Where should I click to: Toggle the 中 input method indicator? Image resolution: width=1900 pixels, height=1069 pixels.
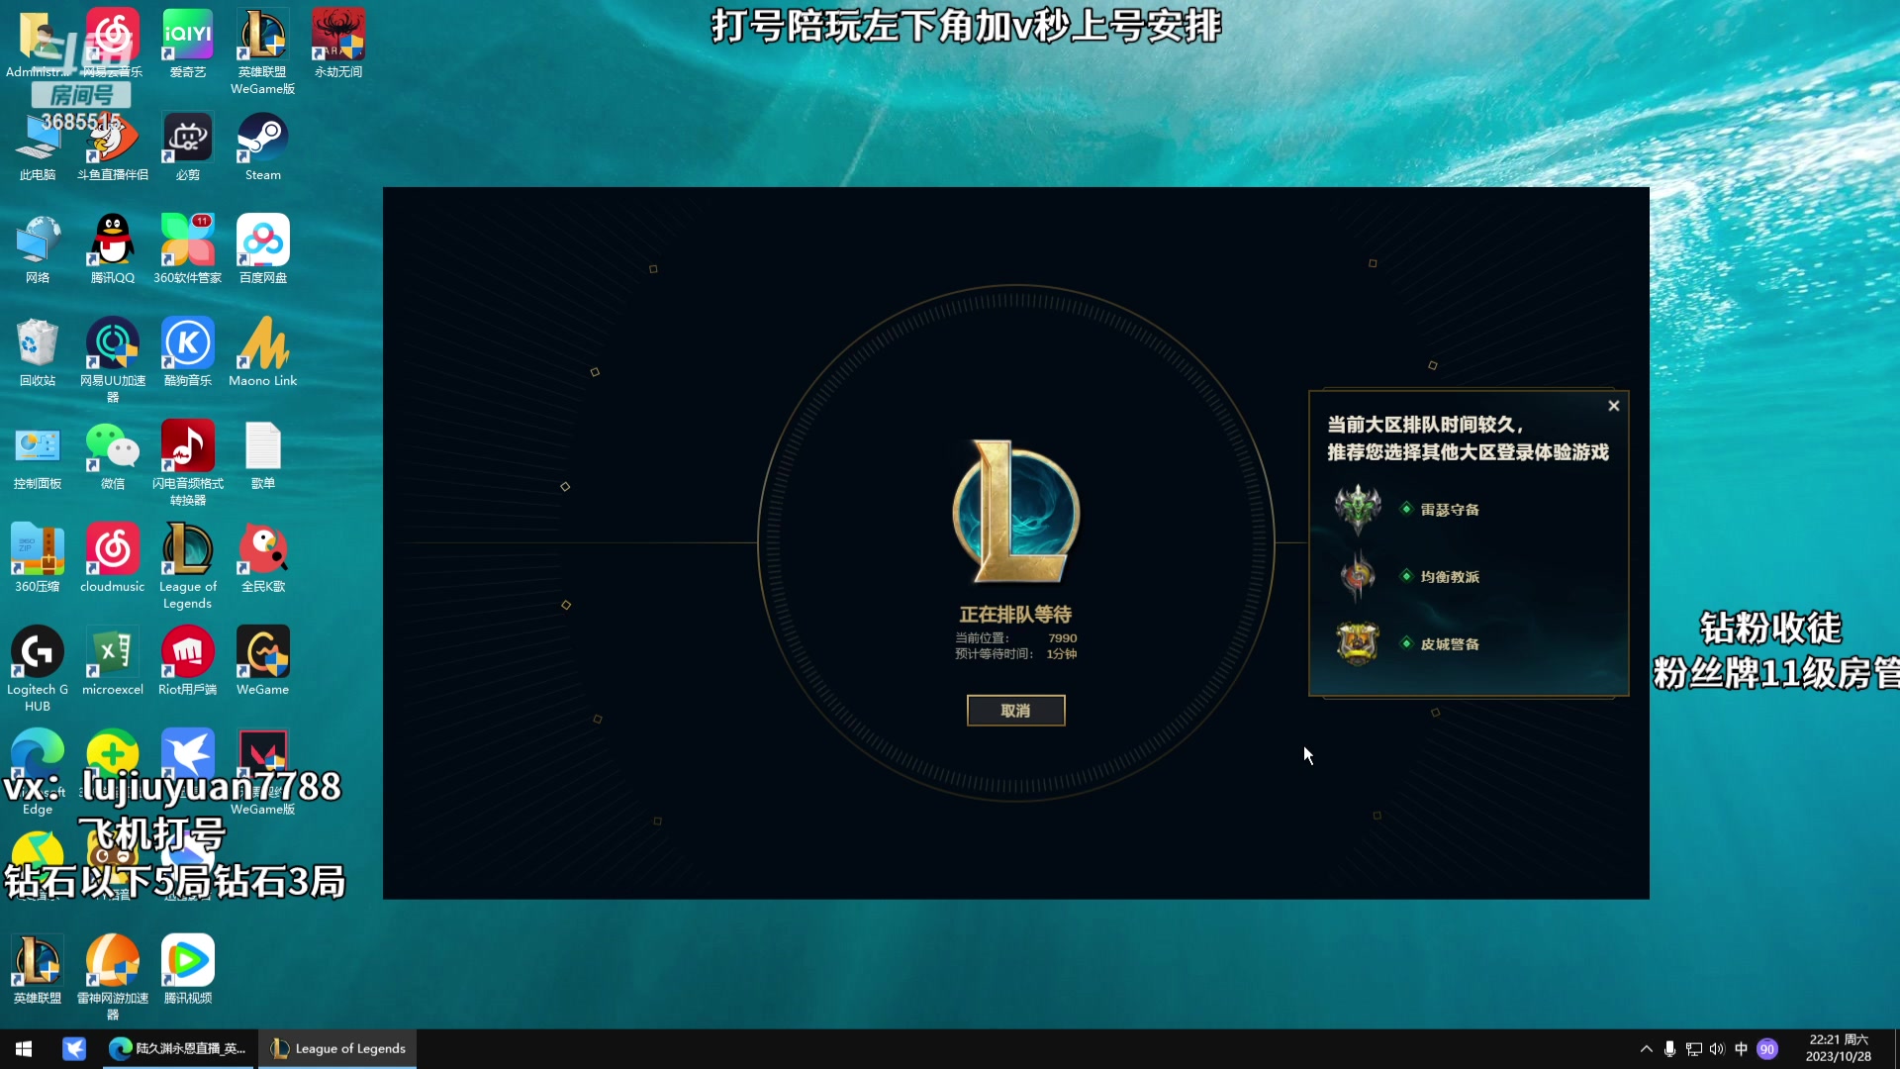coord(1742,1049)
